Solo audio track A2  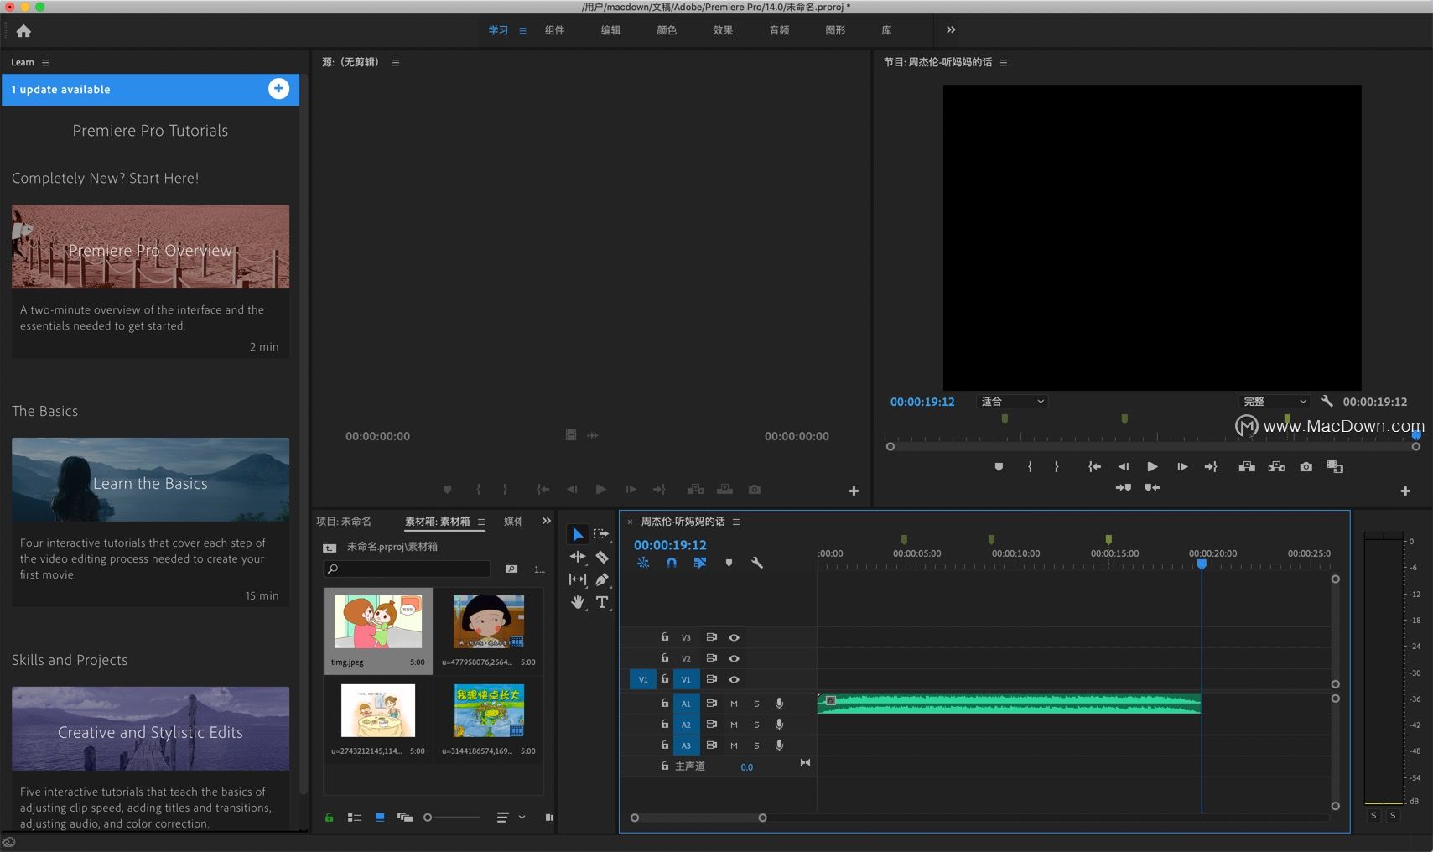tap(756, 725)
